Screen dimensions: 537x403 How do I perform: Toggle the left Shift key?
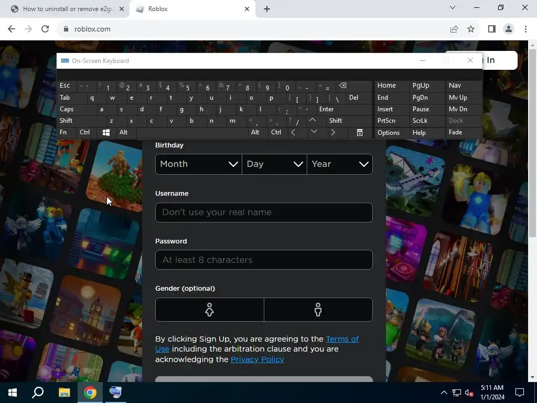81,121
